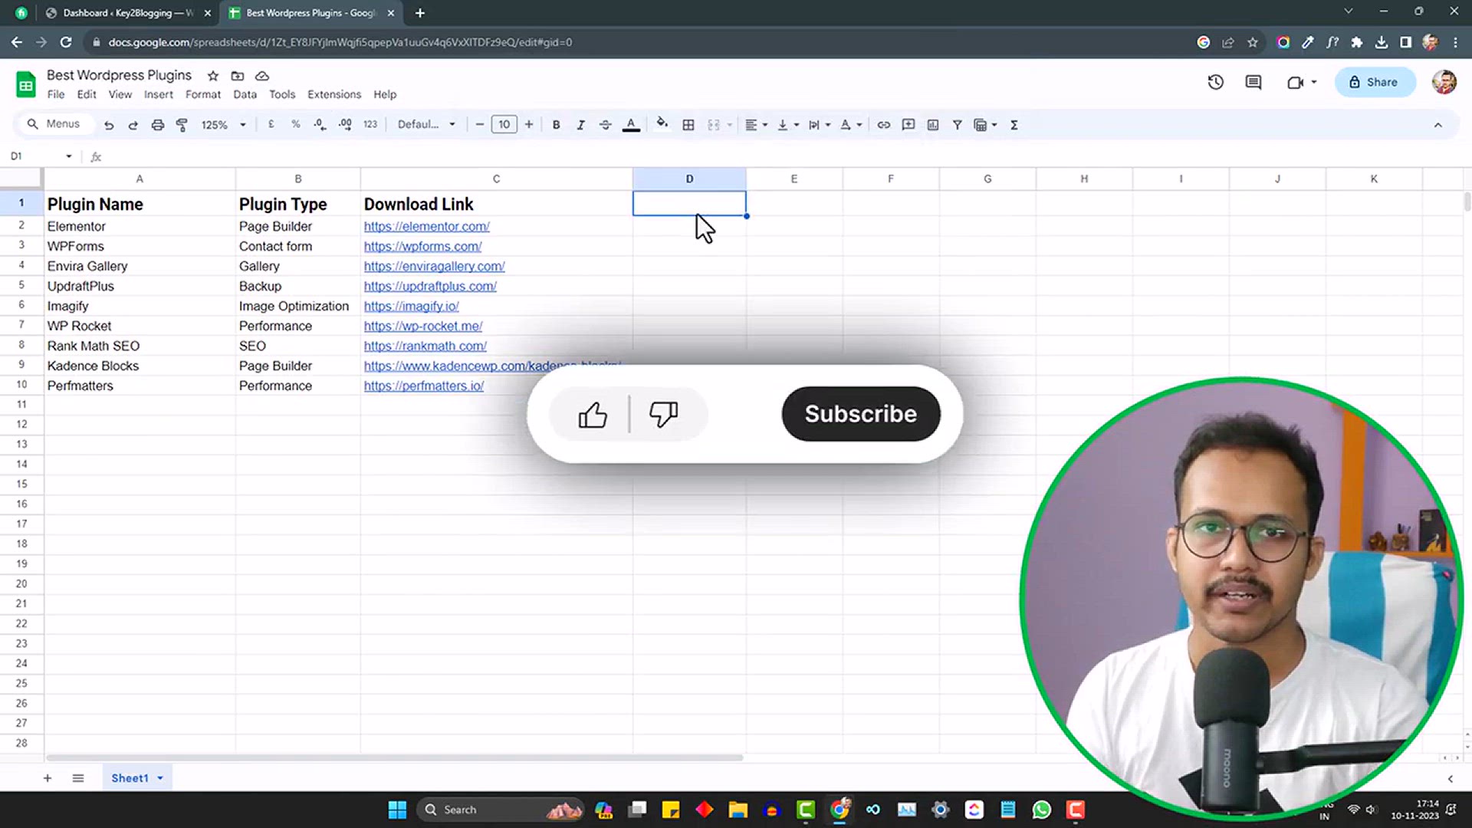
Task: Open the fill color picker
Action: 662,124
